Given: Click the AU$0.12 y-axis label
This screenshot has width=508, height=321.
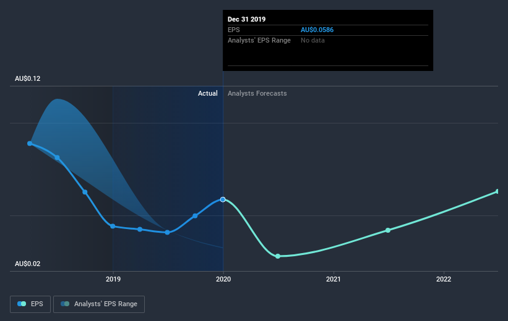Looking at the screenshot, I should tap(28, 78).
